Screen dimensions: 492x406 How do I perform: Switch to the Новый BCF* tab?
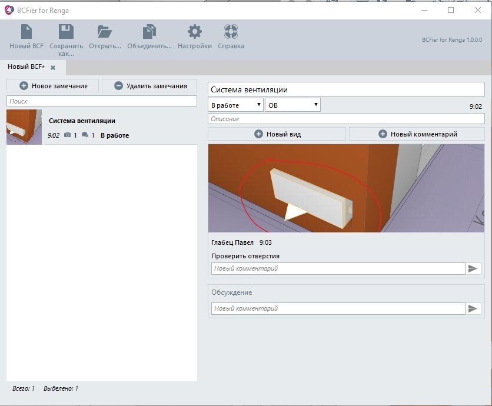tap(26, 66)
